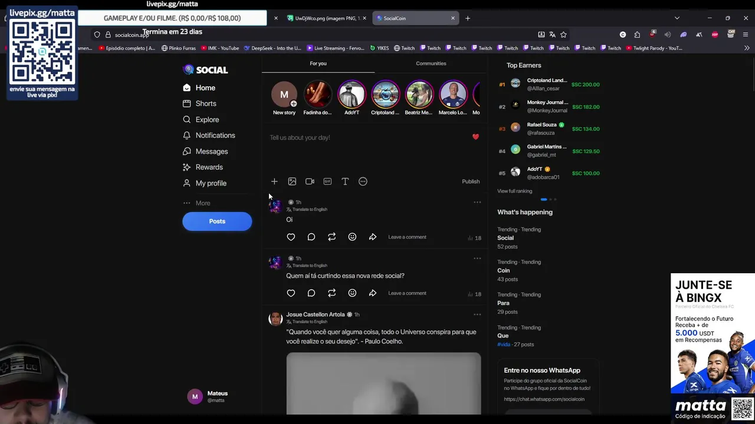Open Fadinha do... story
This screenshot has width=755, height=424.
(x=318, y=98)
